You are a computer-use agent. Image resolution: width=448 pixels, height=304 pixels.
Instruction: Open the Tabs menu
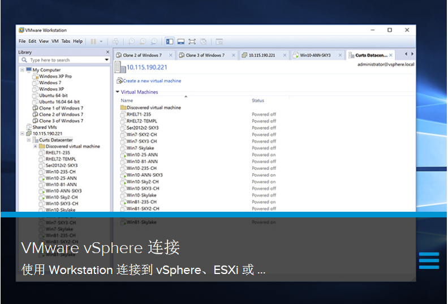point(66,41)
